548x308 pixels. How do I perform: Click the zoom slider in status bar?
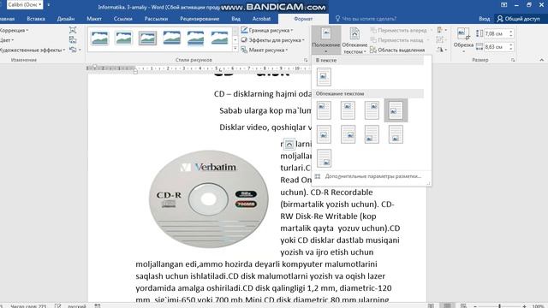499,305
